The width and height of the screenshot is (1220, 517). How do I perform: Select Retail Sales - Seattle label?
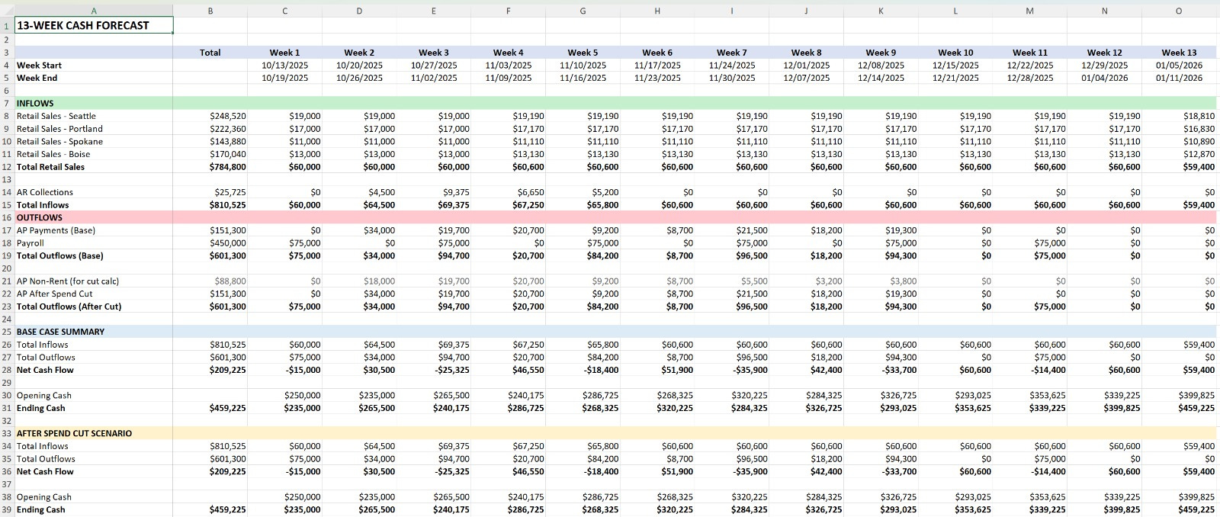coord(94,116)
